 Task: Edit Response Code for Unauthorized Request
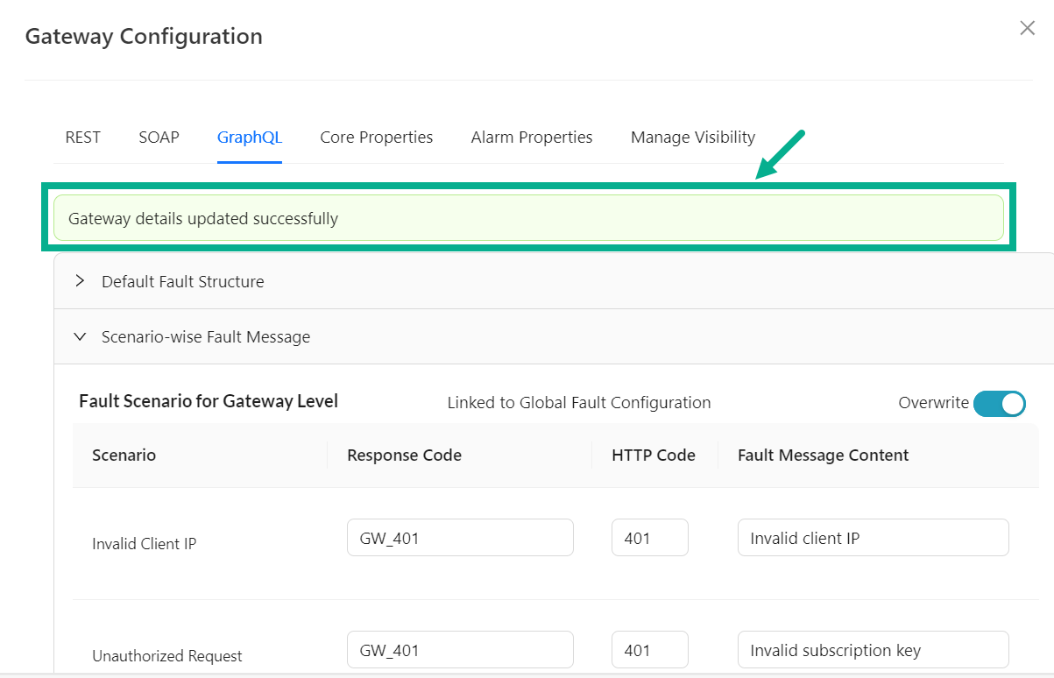[460, 650]
